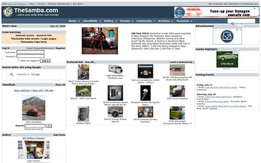Click the classifieds Search text field
The height and width of the screenshot is (163, 261).
(x=35, y=126)
